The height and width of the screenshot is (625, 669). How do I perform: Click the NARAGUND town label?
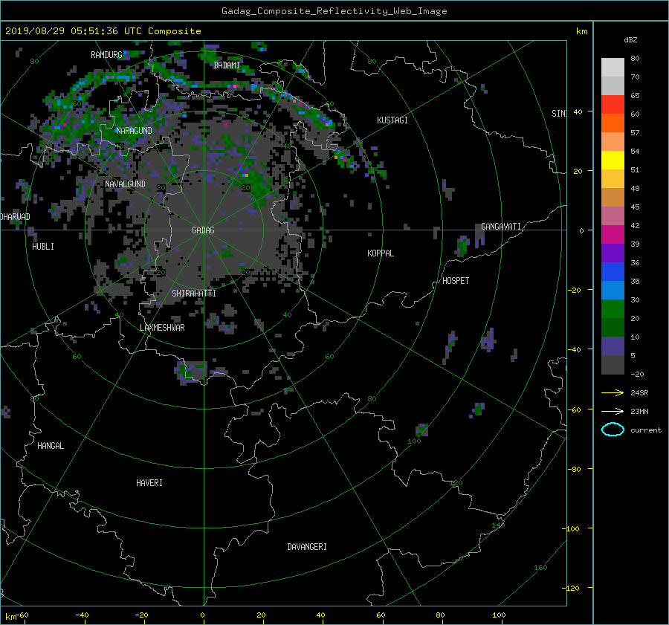pyautogui.click(x=134, y=131)
